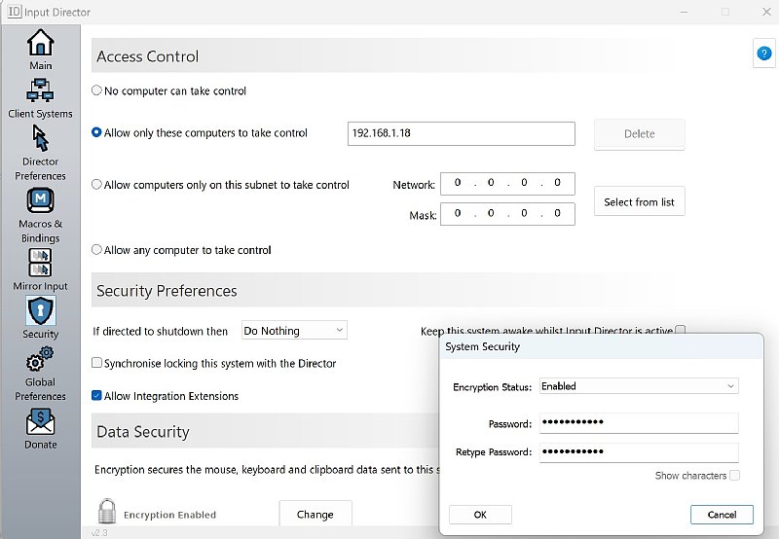This screenshot has height=539, width=779.
Task: Open Director Preferences cursor icon
Action: tap(40, 137)
